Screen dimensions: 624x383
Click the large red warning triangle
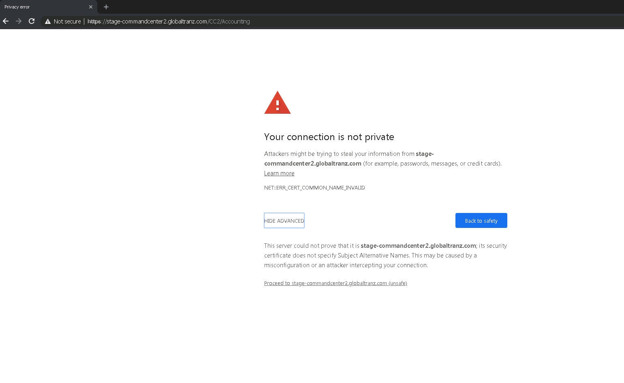pos(278,102)
